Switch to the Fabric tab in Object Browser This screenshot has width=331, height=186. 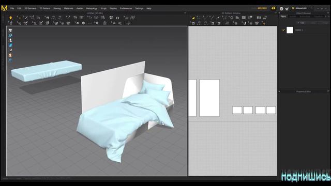coord(283,17)
